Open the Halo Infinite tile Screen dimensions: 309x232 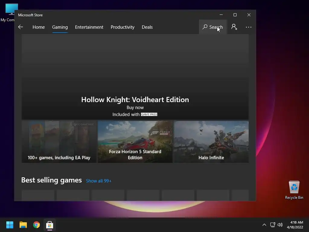[211, 142]
